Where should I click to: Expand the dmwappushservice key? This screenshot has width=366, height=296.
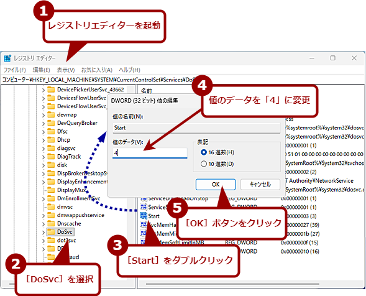(43, 216)
